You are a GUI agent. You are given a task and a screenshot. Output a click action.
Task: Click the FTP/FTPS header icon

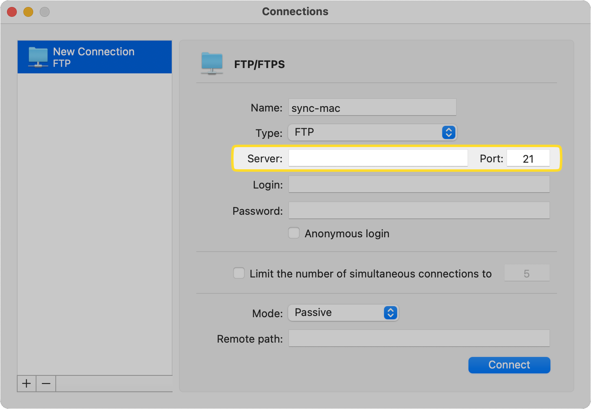(212, 64)
